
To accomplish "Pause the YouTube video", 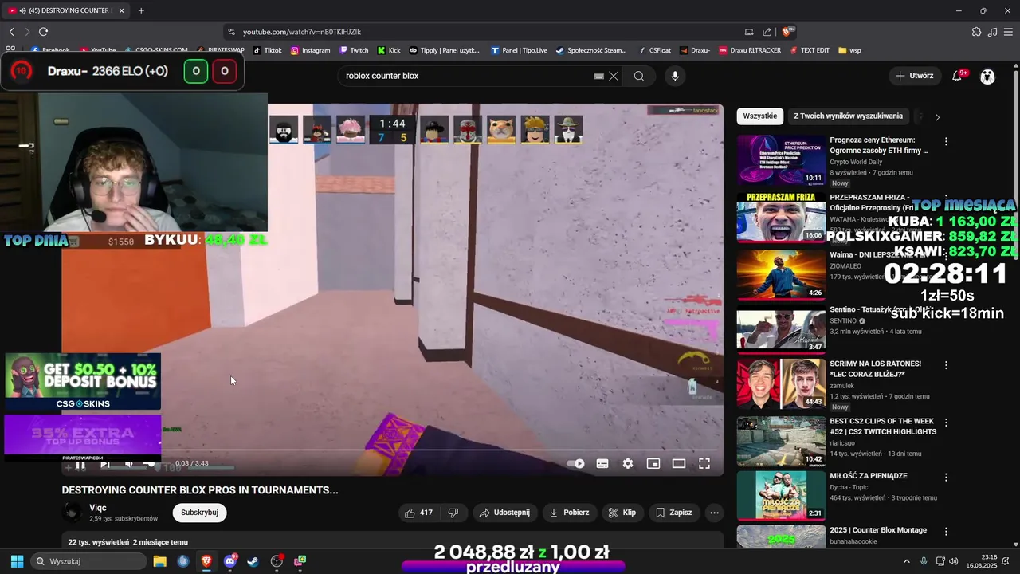I will pos(80,464).
